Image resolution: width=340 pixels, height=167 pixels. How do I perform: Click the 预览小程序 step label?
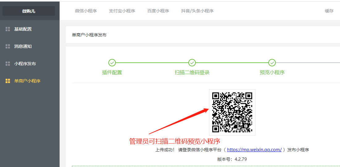pyautogui.click(x=272, y=73)
